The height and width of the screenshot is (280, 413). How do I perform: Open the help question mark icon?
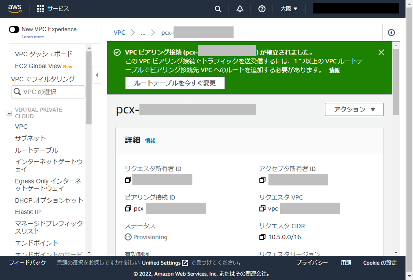click(262, 9)
